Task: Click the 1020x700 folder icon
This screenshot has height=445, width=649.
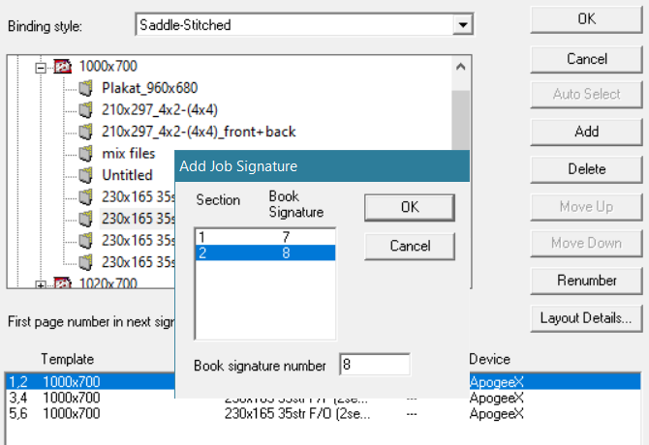Action: tap(62, 283)
